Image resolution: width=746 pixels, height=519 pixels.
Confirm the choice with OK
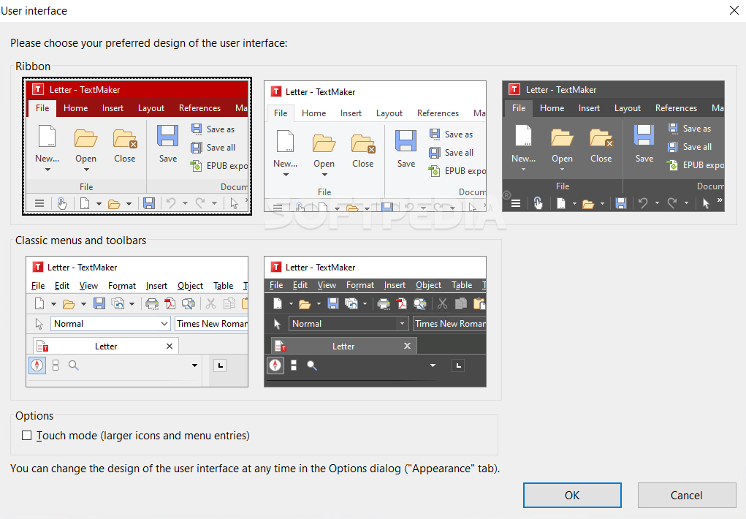(x=572, y=495)
